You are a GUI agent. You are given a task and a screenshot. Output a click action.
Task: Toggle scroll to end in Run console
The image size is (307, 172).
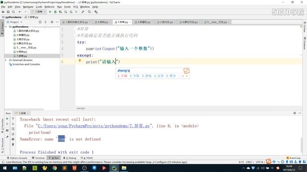click(13, 134)
